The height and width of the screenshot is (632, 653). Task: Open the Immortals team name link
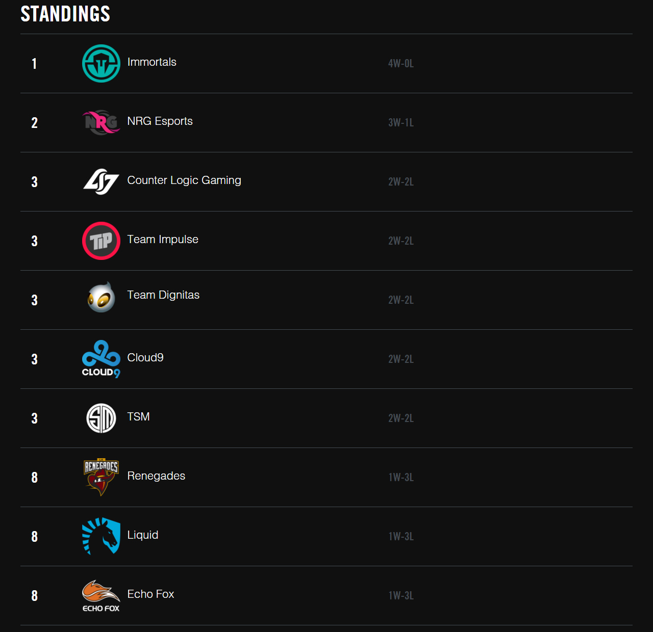(152, 62)
